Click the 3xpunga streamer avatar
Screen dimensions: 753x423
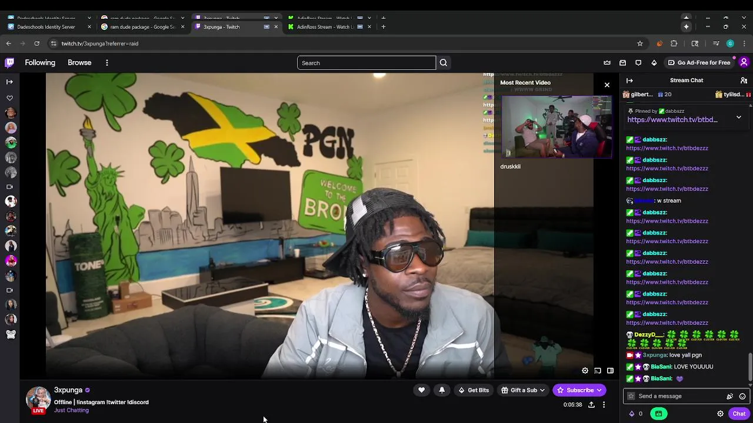pyautogui.click(x=38, y=398)
